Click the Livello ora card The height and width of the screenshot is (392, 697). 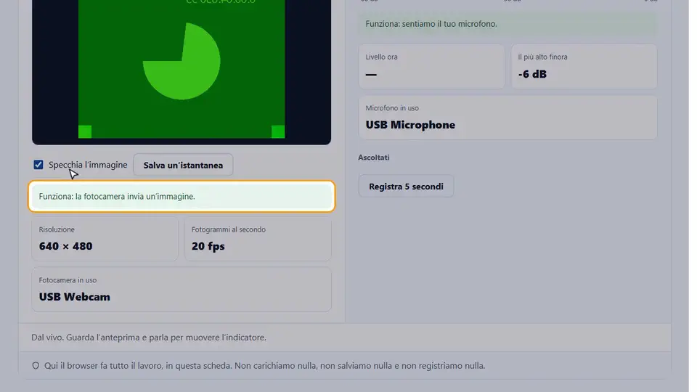click(x=431, y=66)
